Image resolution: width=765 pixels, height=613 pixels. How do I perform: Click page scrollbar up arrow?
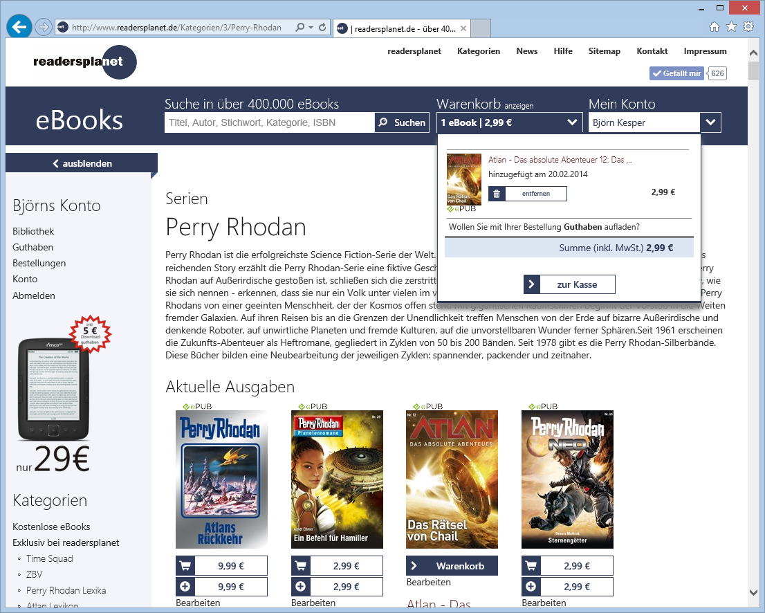pyautogui.click(x=753, y=52)
